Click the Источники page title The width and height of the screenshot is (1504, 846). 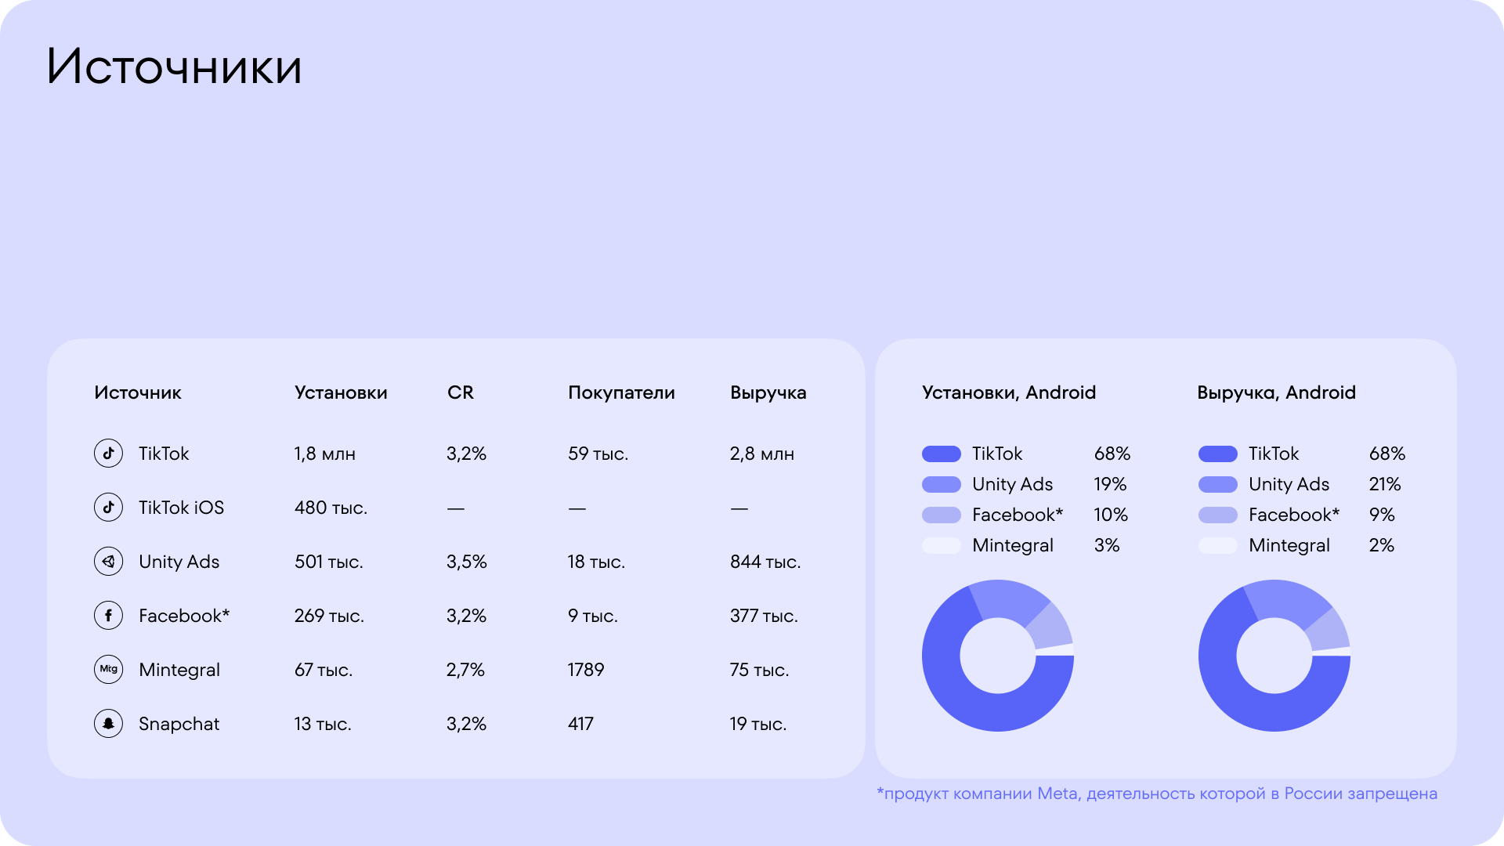pos(174,67)
